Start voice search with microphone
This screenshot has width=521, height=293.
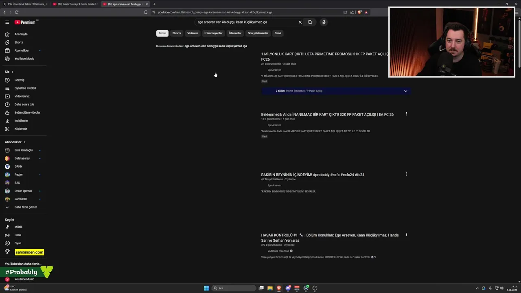[324, 22]
